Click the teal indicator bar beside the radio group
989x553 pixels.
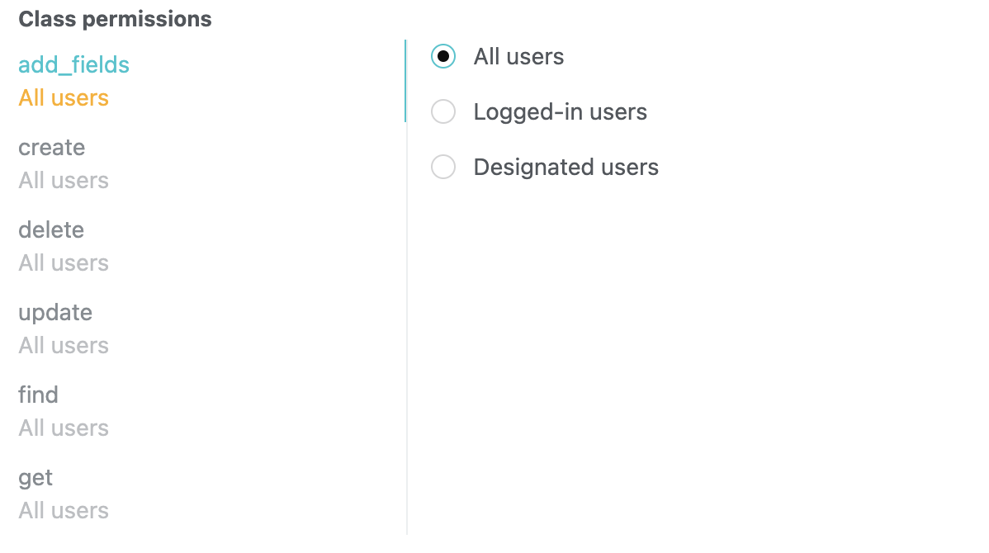pos(405,81)
